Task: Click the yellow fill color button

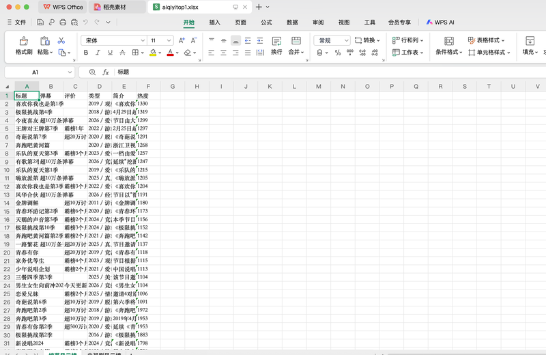Action: pos(153,53)
